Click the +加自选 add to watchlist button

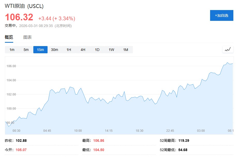pyautogui.click(x=221, y=15)
